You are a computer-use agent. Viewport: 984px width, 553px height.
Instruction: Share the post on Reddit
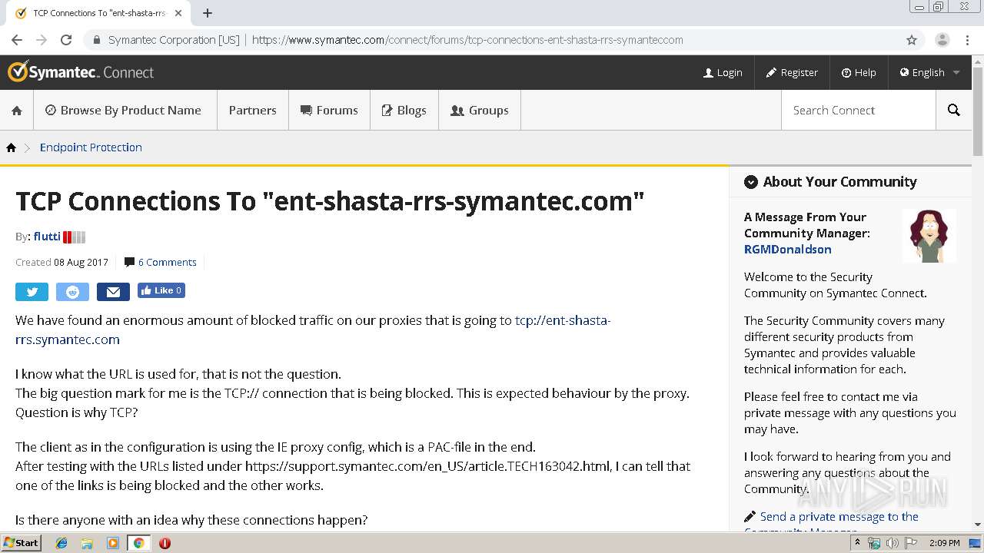(72, 292)
